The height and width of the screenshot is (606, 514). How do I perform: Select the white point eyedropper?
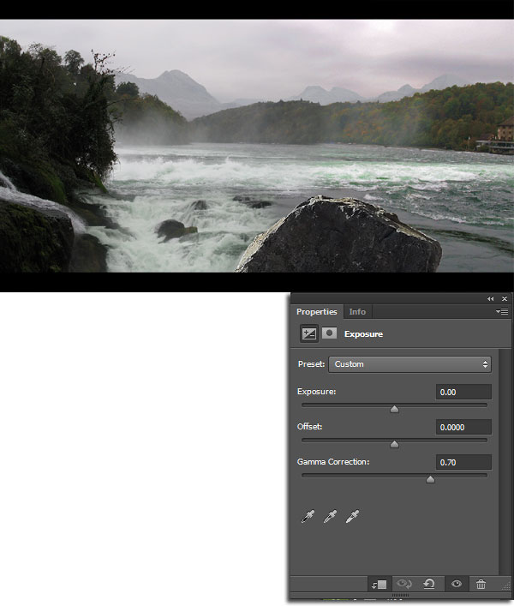tap(352, 516)
